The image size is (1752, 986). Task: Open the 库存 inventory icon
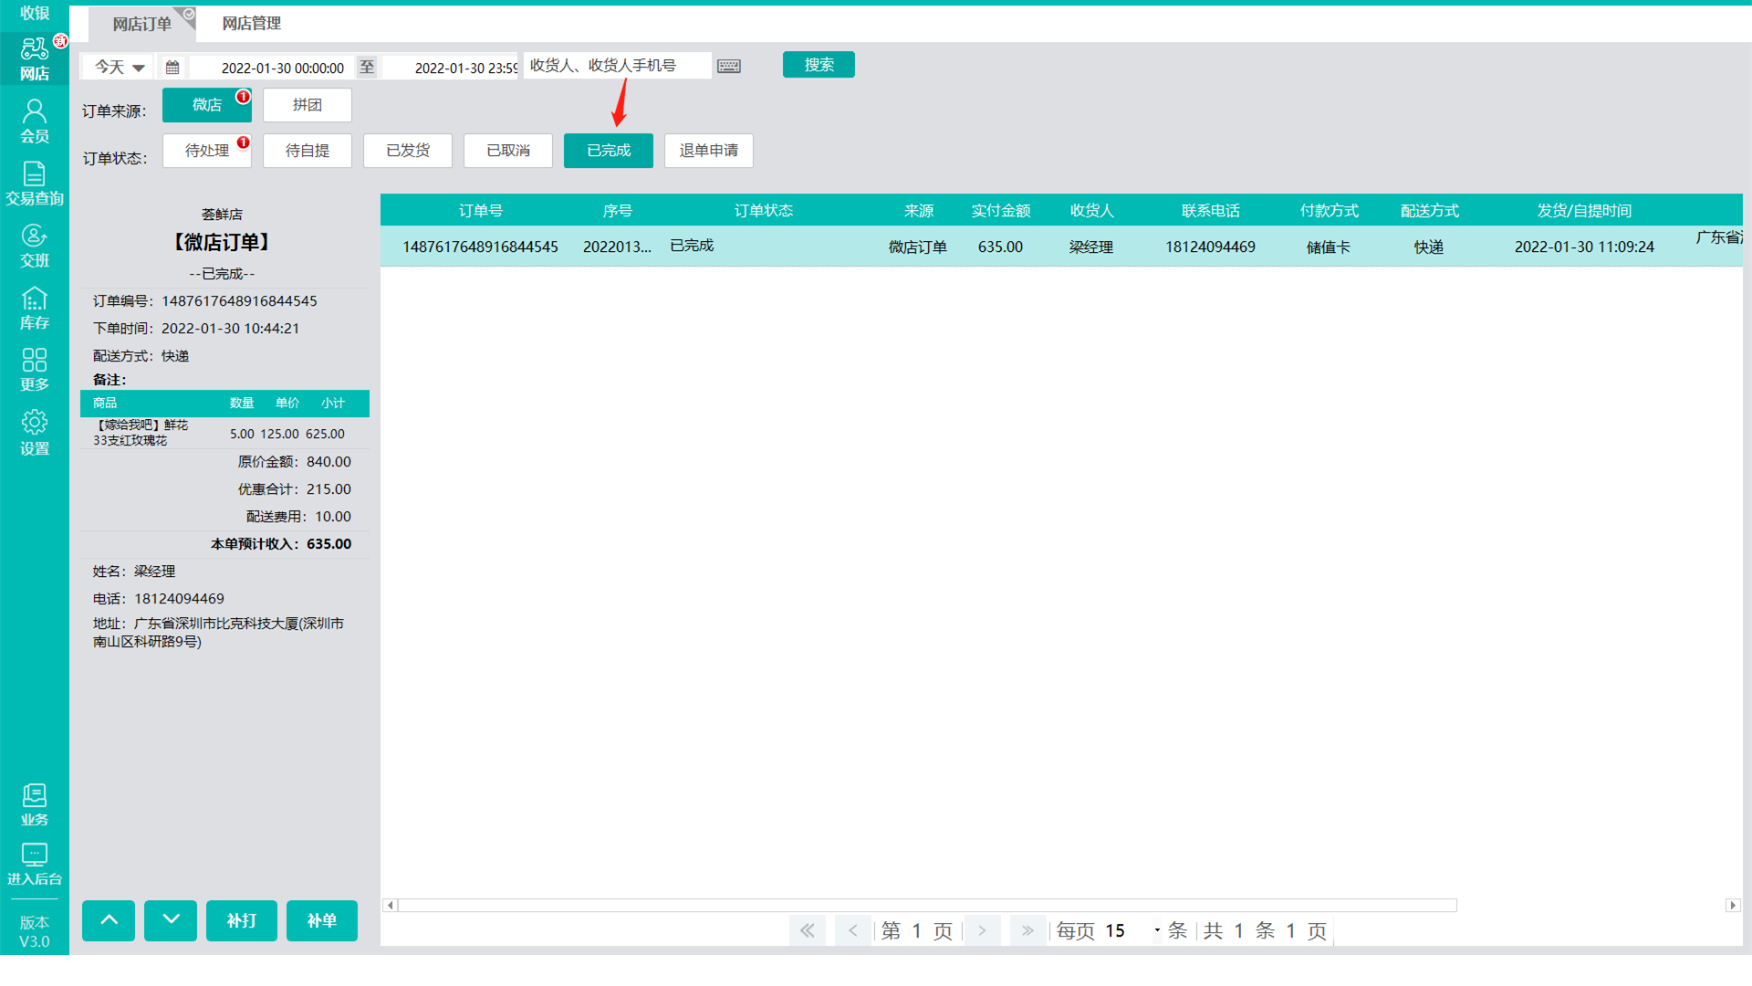(35, 309)
